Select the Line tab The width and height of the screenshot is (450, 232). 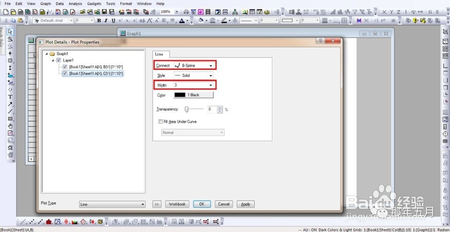coord(159,54)
